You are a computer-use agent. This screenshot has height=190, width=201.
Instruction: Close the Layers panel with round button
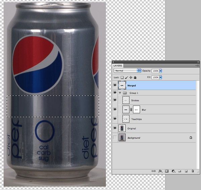[113, 62]
